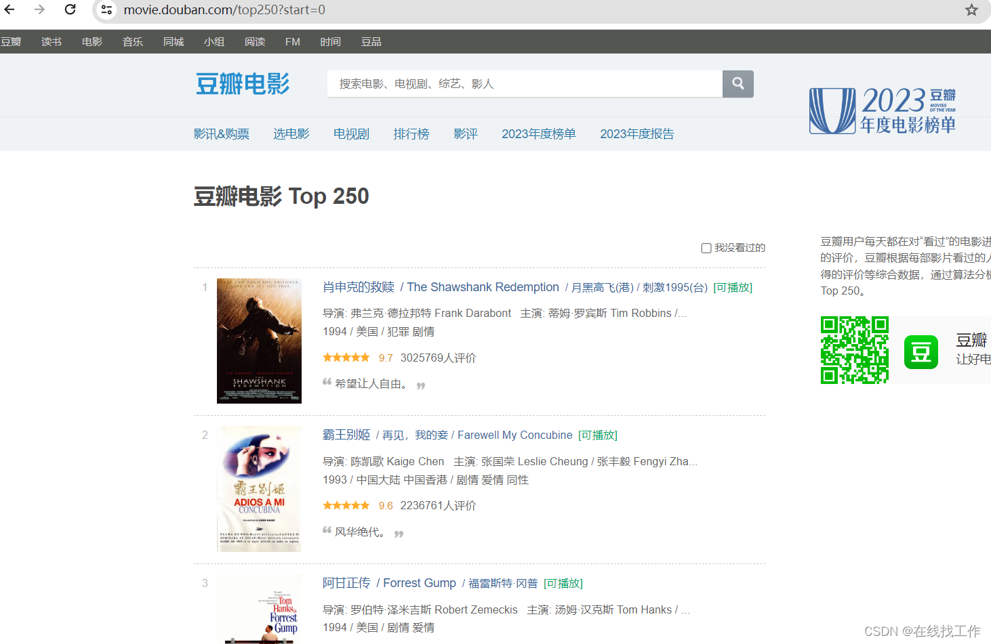Open 读书 in top navigation bar
The width and height of the screenshot is (991, 644).
52,42
